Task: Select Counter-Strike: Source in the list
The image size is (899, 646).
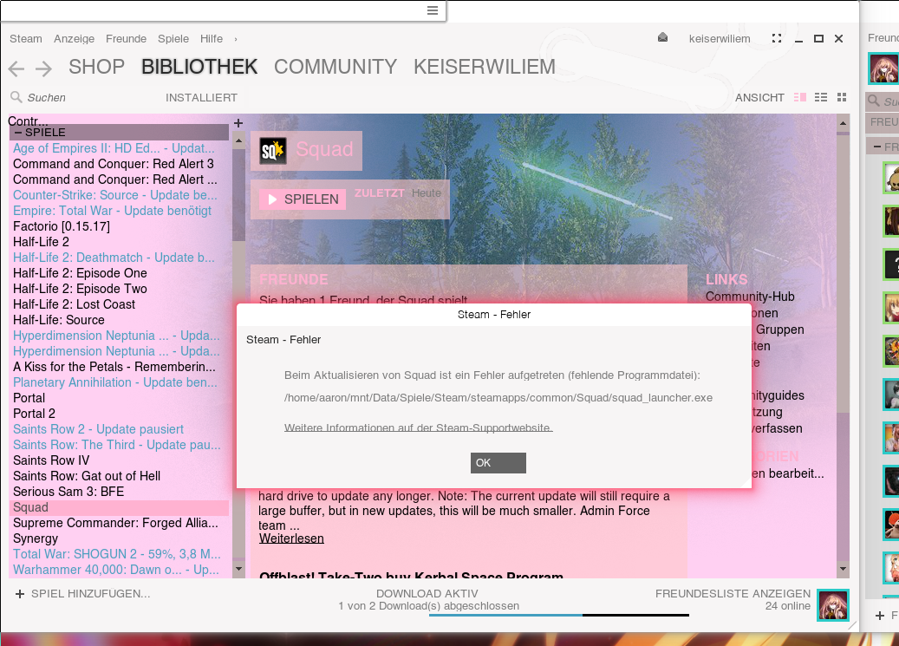Action: (x=120, y=195)
